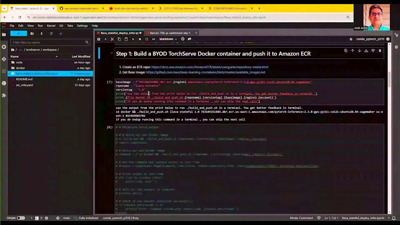Collapse the Step 1 heading section
The height and width of the screenshot is (225, 400).
[x=112, y=53]
